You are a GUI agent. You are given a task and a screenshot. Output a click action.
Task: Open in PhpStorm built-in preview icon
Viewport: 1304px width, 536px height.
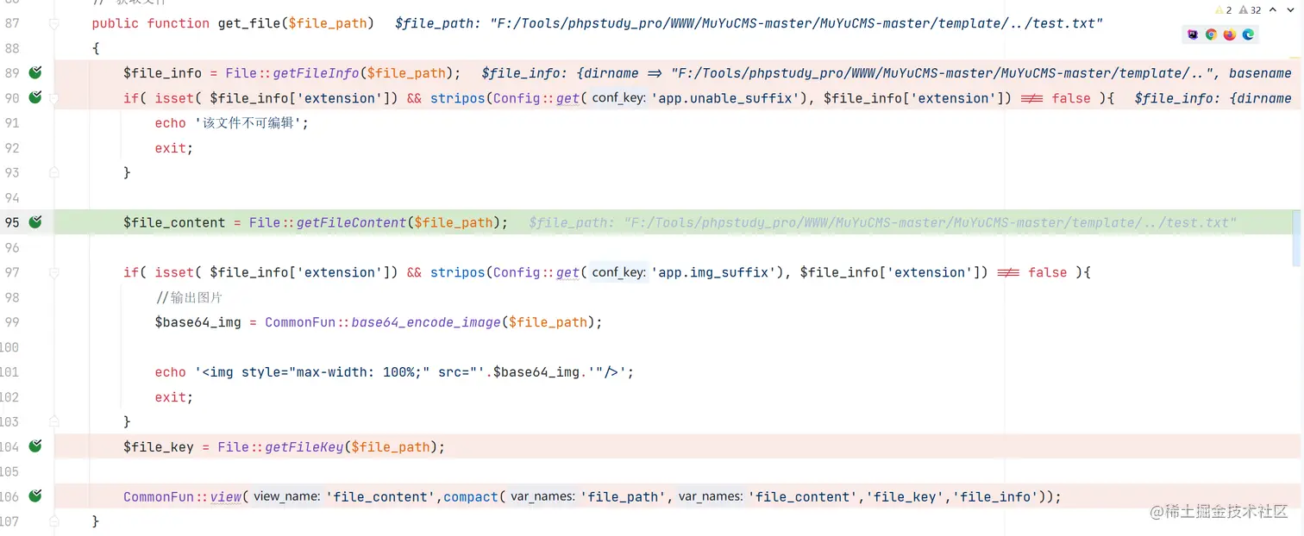coord(1193,34)
